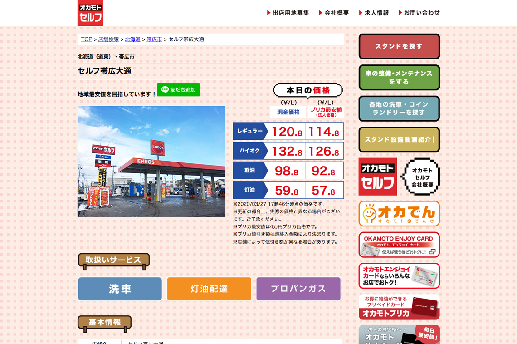Click the オカモトセルフ会社概要 round badge
Image resolution: width=517 pixels, height=344 pixels.
click(x=421, y=177)
